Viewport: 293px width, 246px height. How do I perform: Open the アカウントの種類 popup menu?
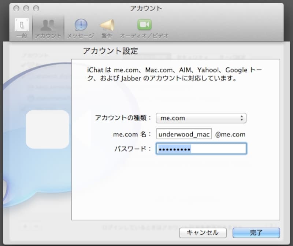pyautogui.click(x=201, y=118)
